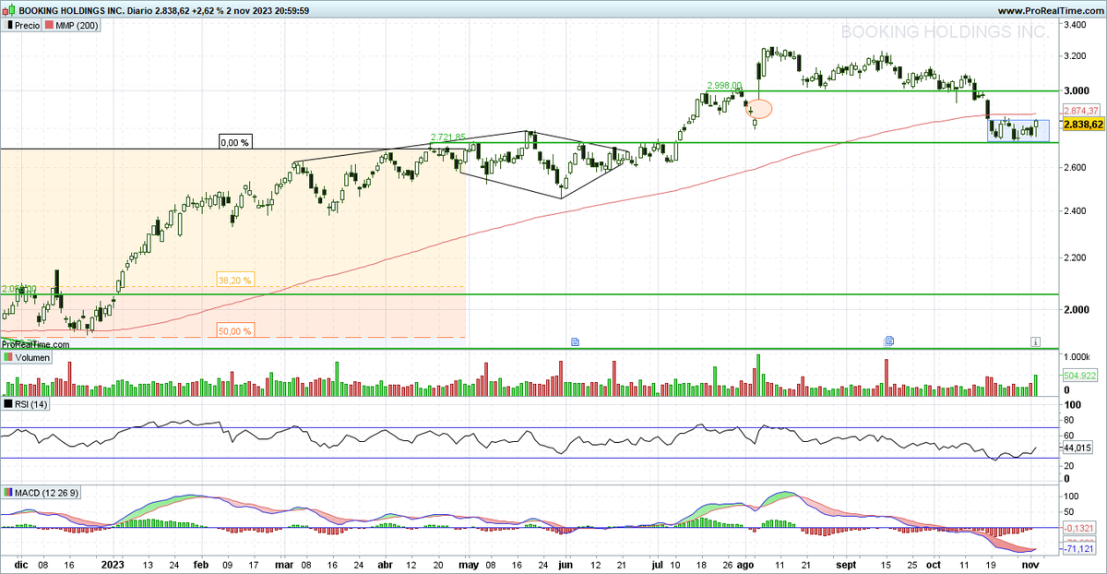This screenshot has width=1107, height=574.
Task: Click the red MMP (200) color square
Action: tap(48, 26)
